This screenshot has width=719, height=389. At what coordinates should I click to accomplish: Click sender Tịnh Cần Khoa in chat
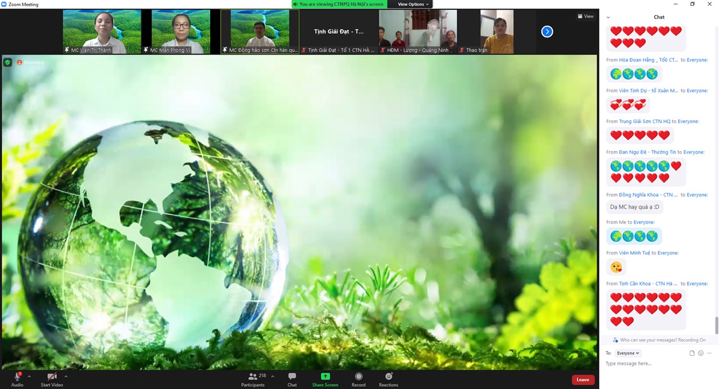click(x=648, y=284)
